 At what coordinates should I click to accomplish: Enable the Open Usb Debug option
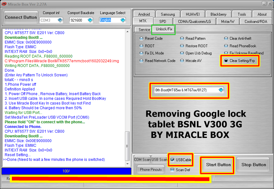click(x=182, y=53)
